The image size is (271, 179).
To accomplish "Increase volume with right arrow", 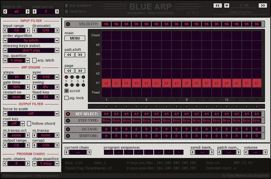I will pos(265,152).
